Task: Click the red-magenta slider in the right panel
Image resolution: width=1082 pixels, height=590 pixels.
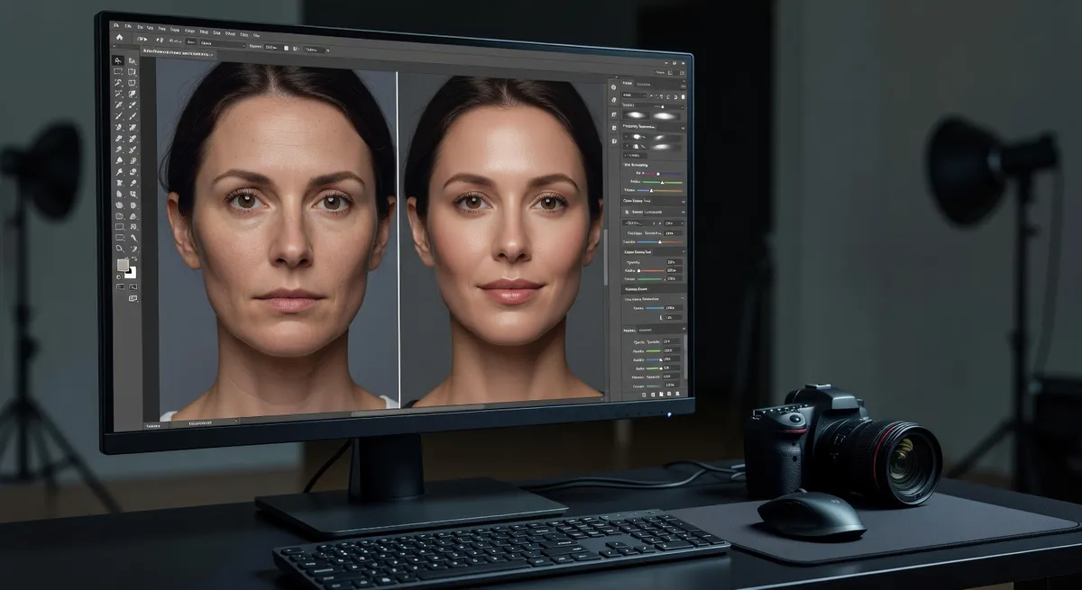Action: coord(662,173)
